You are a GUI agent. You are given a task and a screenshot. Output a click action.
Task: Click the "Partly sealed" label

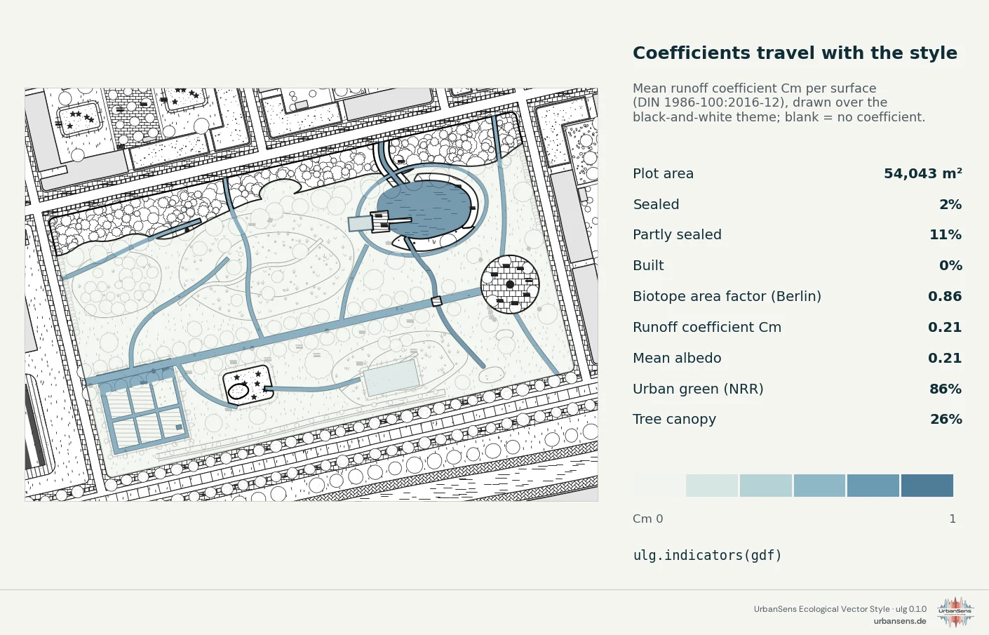(677, 235)
